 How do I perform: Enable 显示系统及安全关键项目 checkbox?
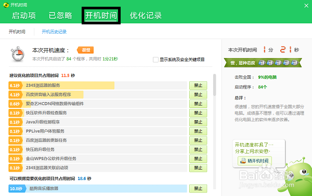pyautogui.click(x=155, y=60)
